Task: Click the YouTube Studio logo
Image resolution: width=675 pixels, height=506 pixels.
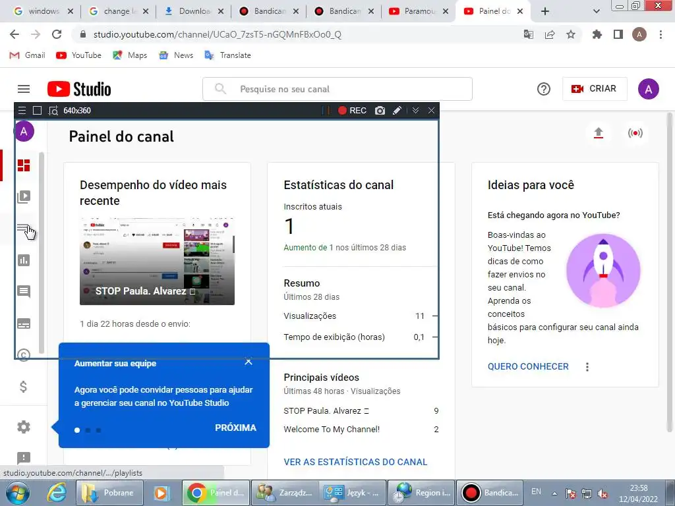Action: point(79,89)
